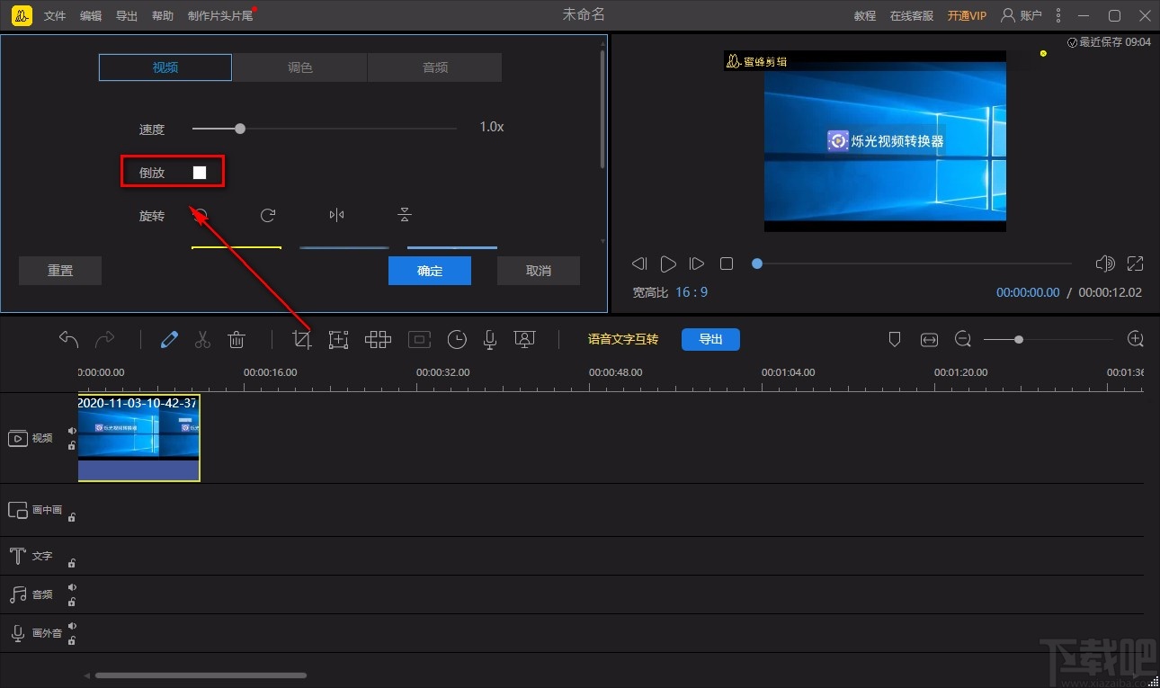Click the freeze frame icon
This screenshot has width=1160, height=688.
(419, 339)
